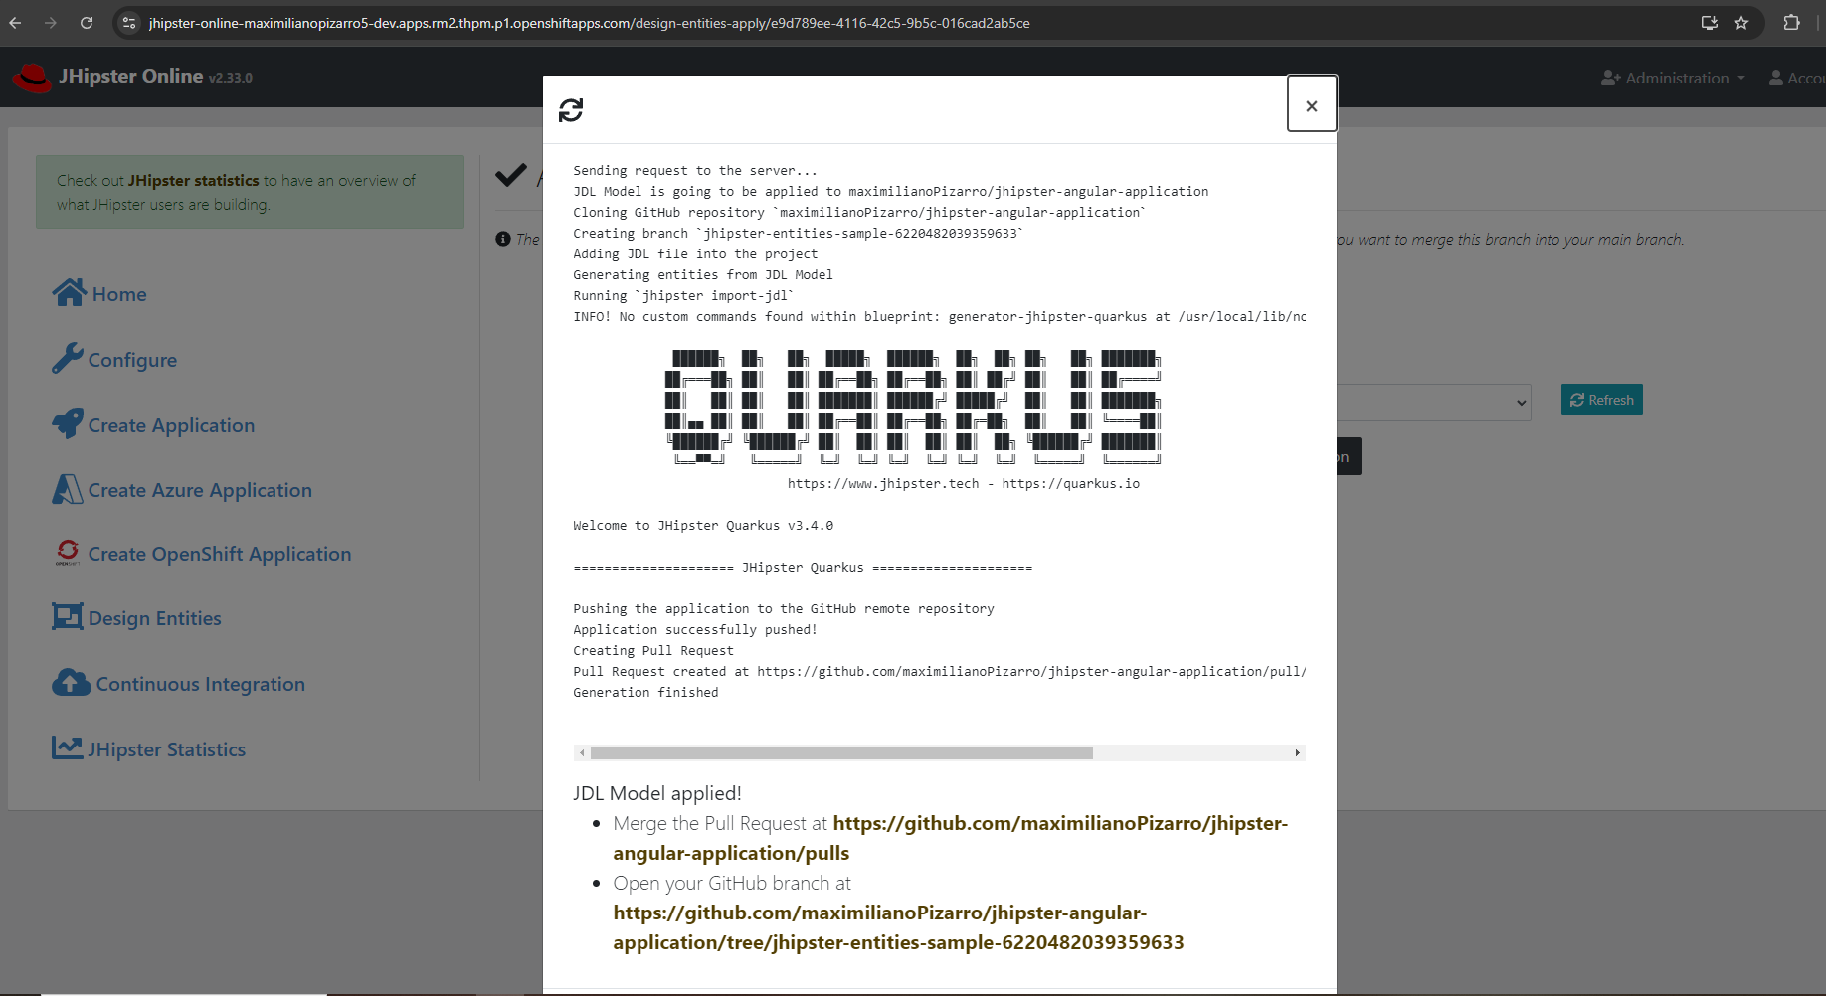The image size is (1826, 996).
Task: Click the chart icon for JHipster Statistics
Action: pyautogui.click(x=68, y=747)
